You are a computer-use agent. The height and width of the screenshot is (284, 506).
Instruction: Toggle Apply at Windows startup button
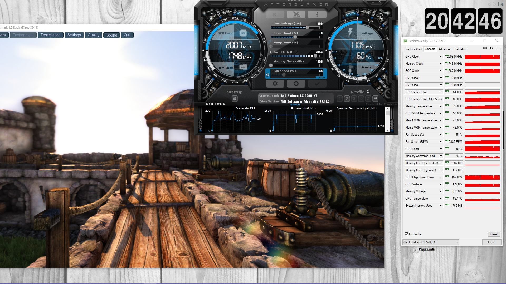click(235, 99)
